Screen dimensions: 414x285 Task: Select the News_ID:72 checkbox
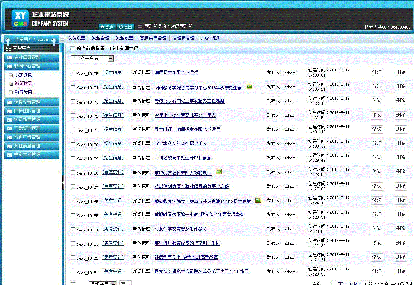pos(73,116)
